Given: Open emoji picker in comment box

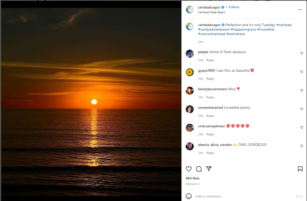Looking at the screenshot, I should tap(189, 196).
